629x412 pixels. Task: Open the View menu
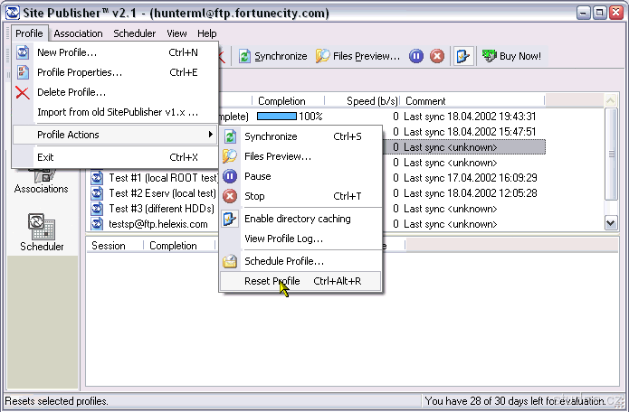tap(176, 33)
